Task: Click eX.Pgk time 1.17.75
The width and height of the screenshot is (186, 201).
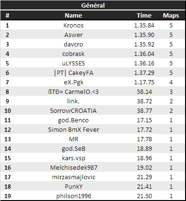Action: tap(144, 82)
